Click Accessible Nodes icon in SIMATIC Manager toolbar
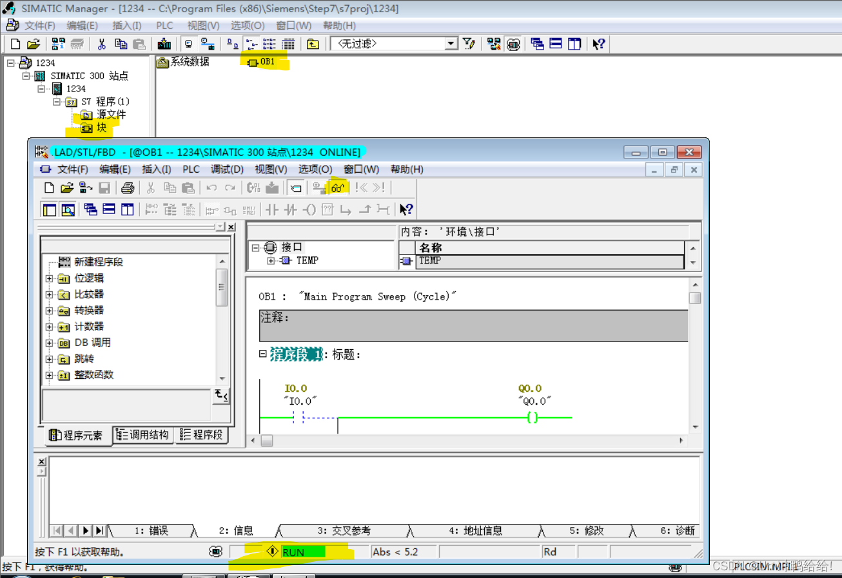 tap(59, 44)
